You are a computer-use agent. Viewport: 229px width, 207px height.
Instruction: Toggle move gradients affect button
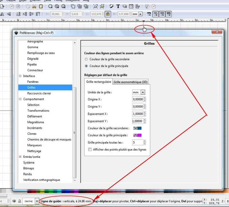coord(162,14)
